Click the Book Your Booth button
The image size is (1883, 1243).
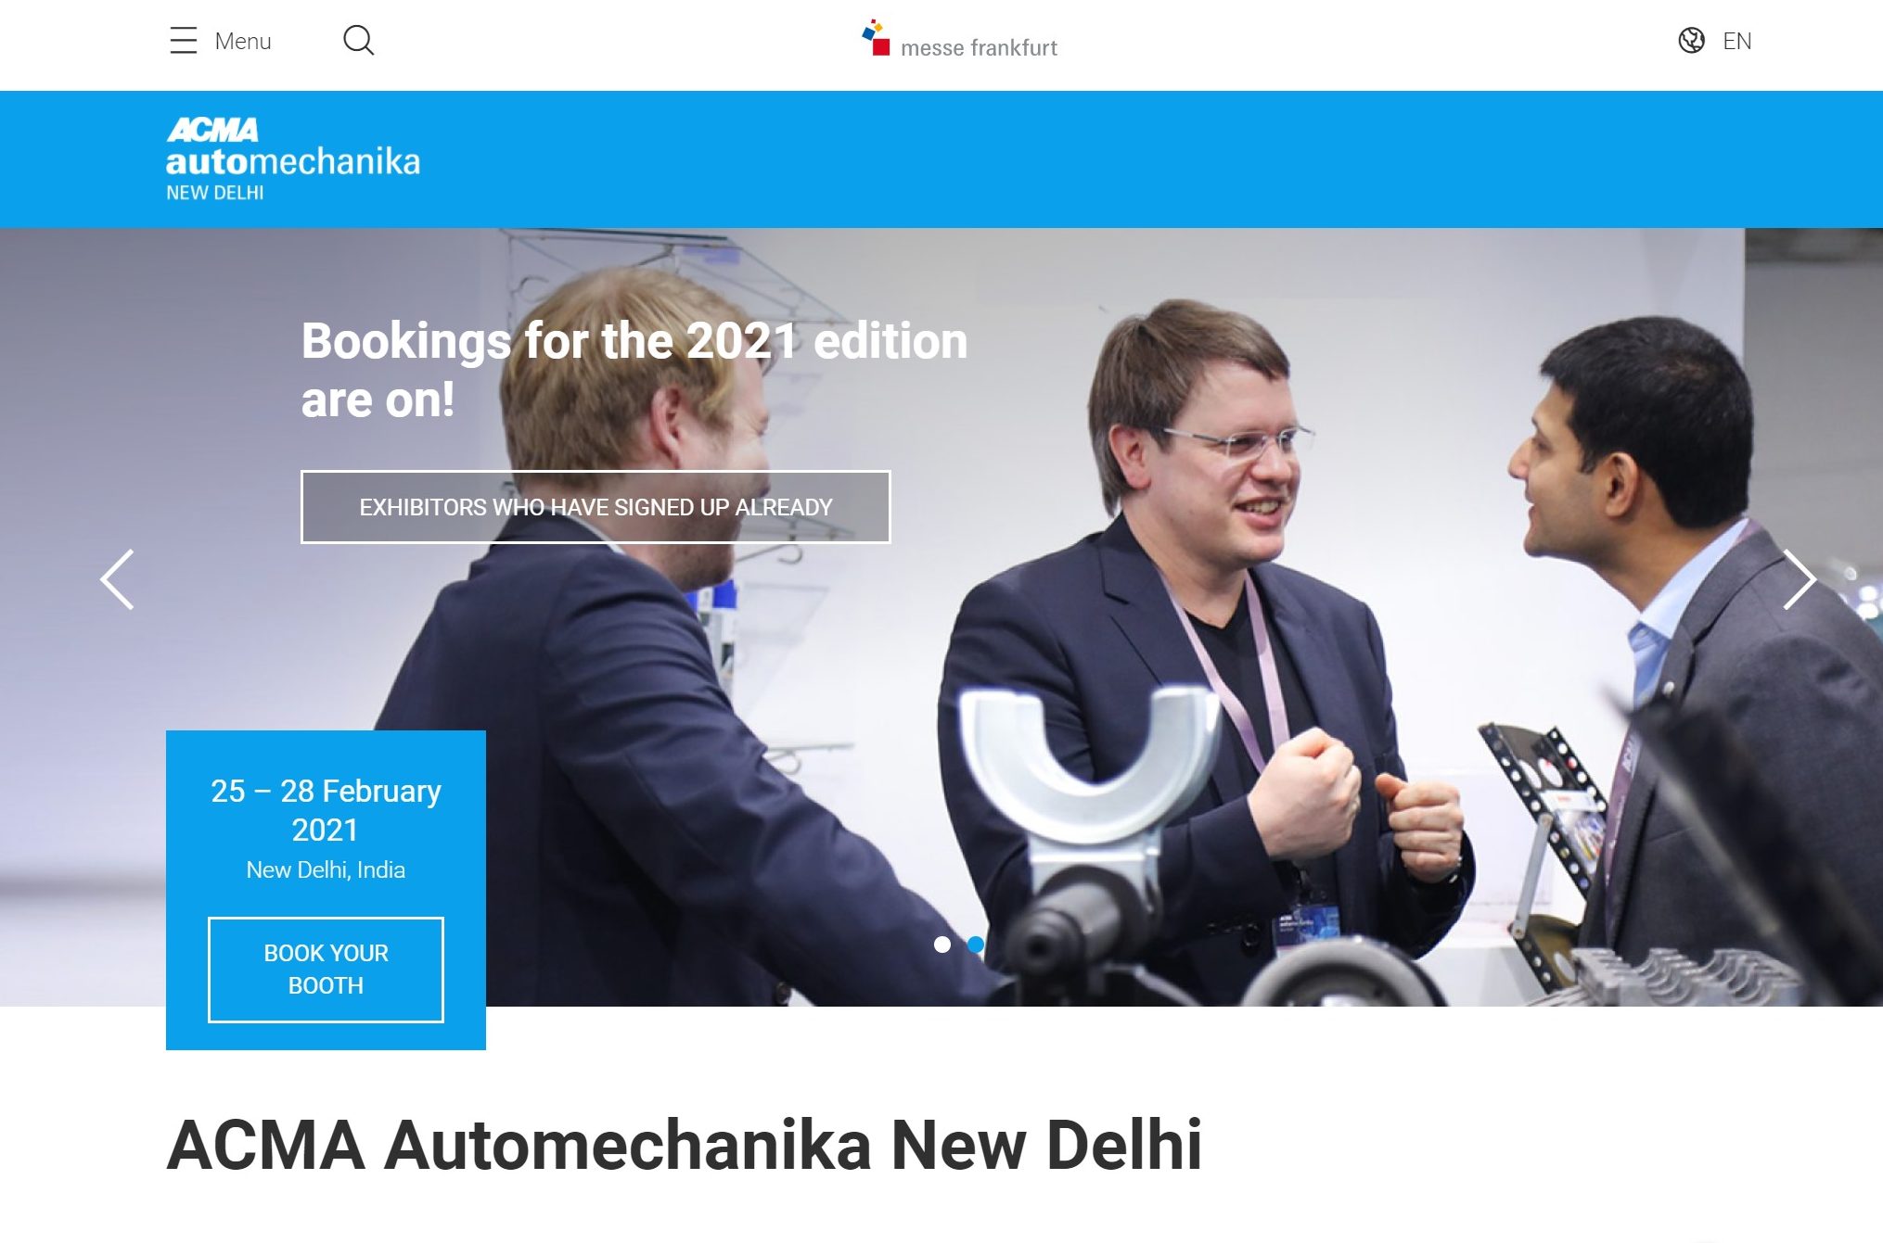coord(326,970)
